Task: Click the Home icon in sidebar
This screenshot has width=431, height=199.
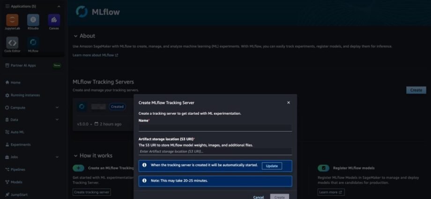Action: (x=7, y=82)
